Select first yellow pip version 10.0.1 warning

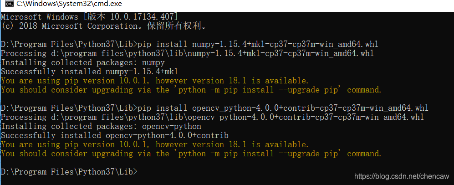(155, 81)
